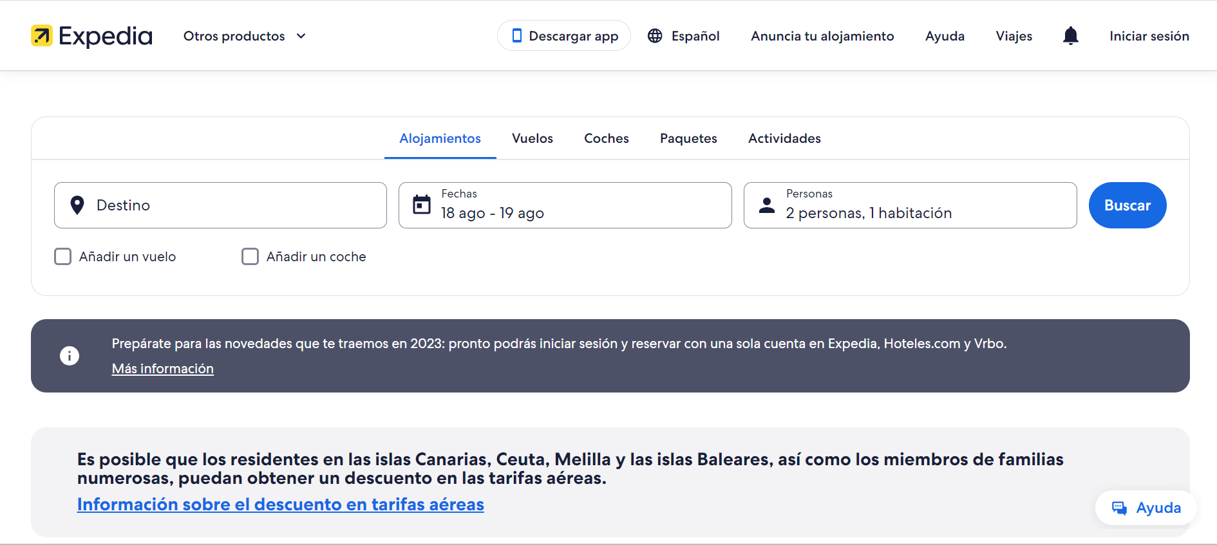The image size is (1217, 545).
Task: Open the Actividades tab
Action: (784, 139)
